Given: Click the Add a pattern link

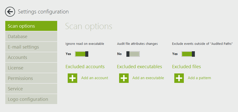Looking at the screenshot, I should tap(199, 78).
